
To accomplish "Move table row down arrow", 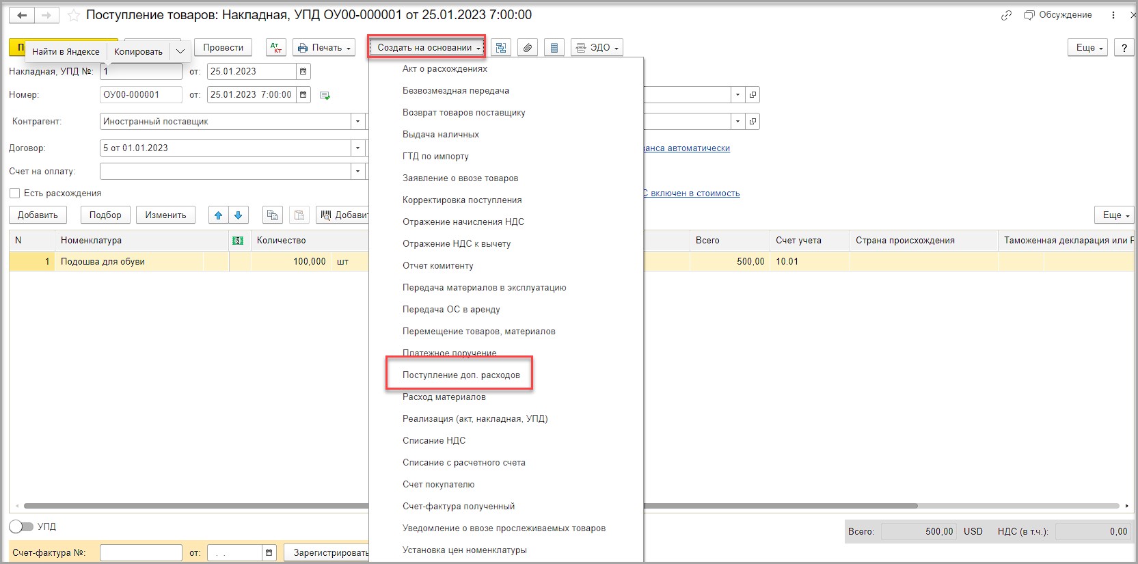I will [238, 215].
